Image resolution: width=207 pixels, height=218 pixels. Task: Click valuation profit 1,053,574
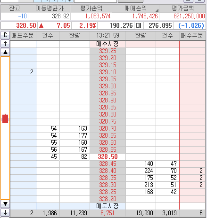98,16
